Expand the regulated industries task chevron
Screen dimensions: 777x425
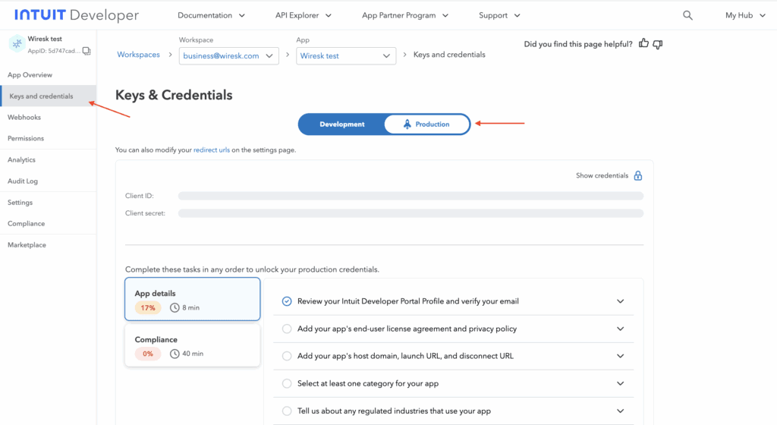click(621, 411)
